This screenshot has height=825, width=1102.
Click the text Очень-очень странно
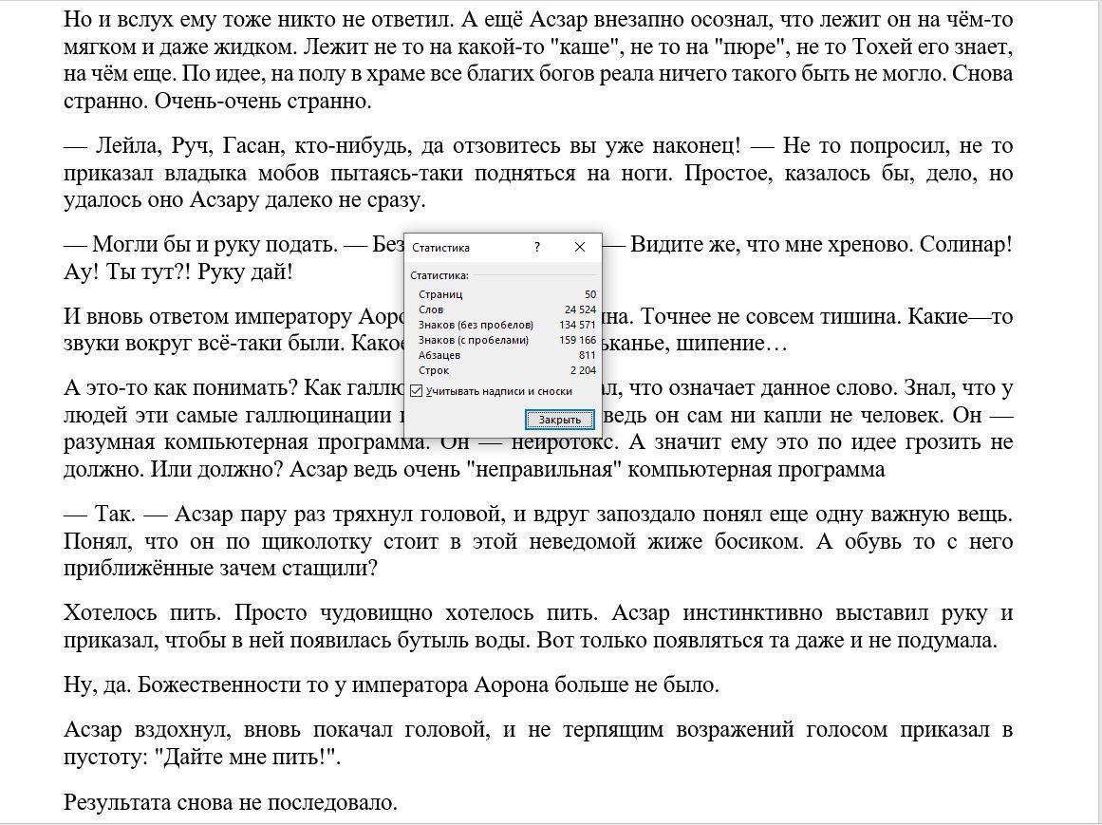pyautogui.click(x=263, y=101)
